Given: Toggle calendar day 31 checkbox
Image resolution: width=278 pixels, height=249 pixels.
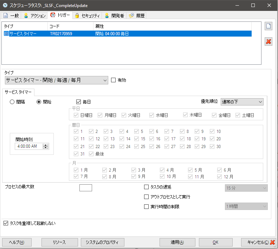Looking at the screenshot, I should coord(76,154).
